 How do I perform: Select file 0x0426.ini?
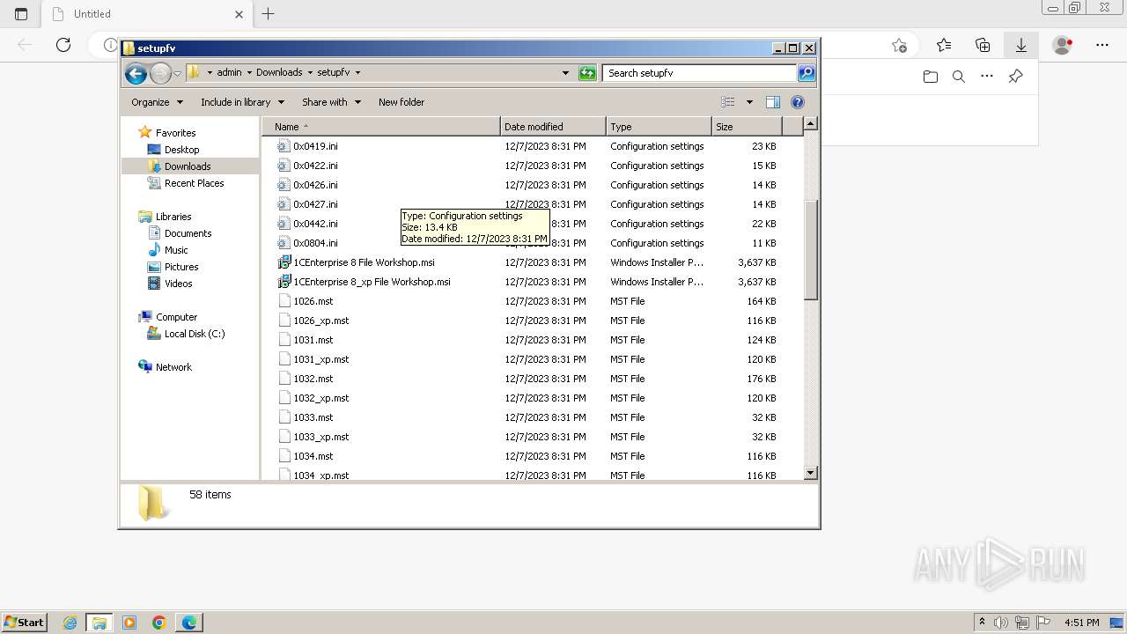coord(315,185)
